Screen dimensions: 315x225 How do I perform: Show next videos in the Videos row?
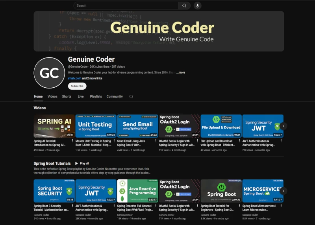pyautogui.click(x=283, y=126)
